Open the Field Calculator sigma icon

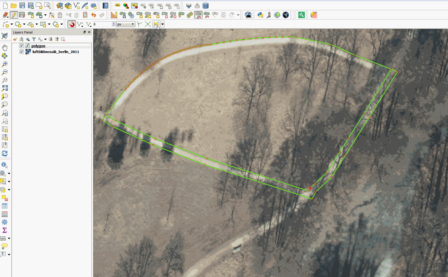(x=5, y=230)
